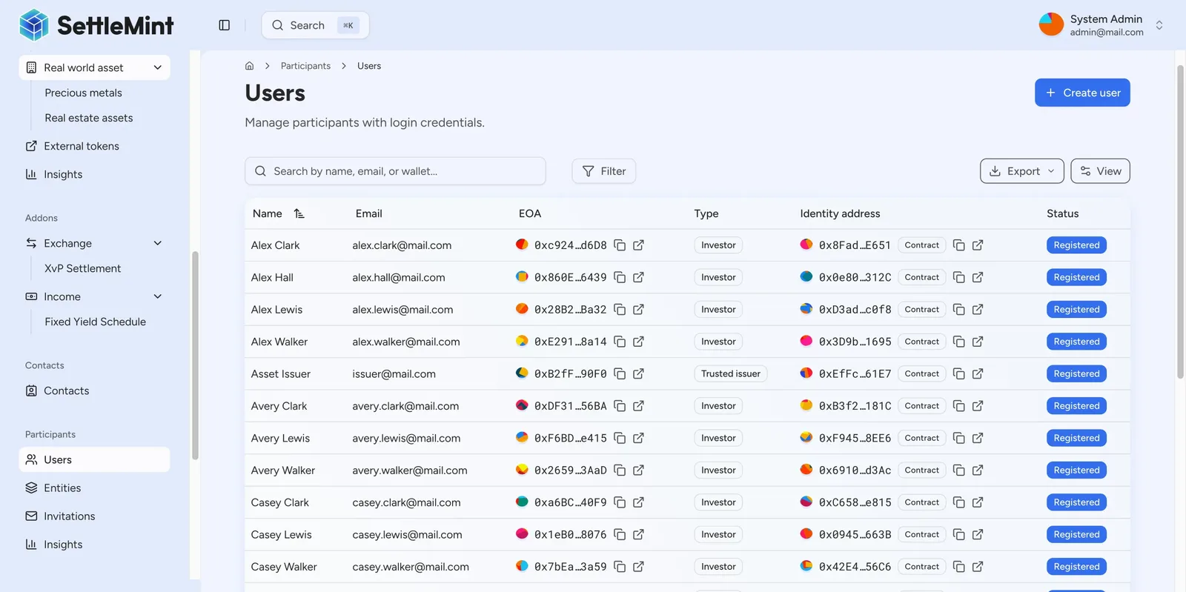Click Search by name, email, or wallet field
Screen dimensions: 1186x592
click(x=395, y=171)
